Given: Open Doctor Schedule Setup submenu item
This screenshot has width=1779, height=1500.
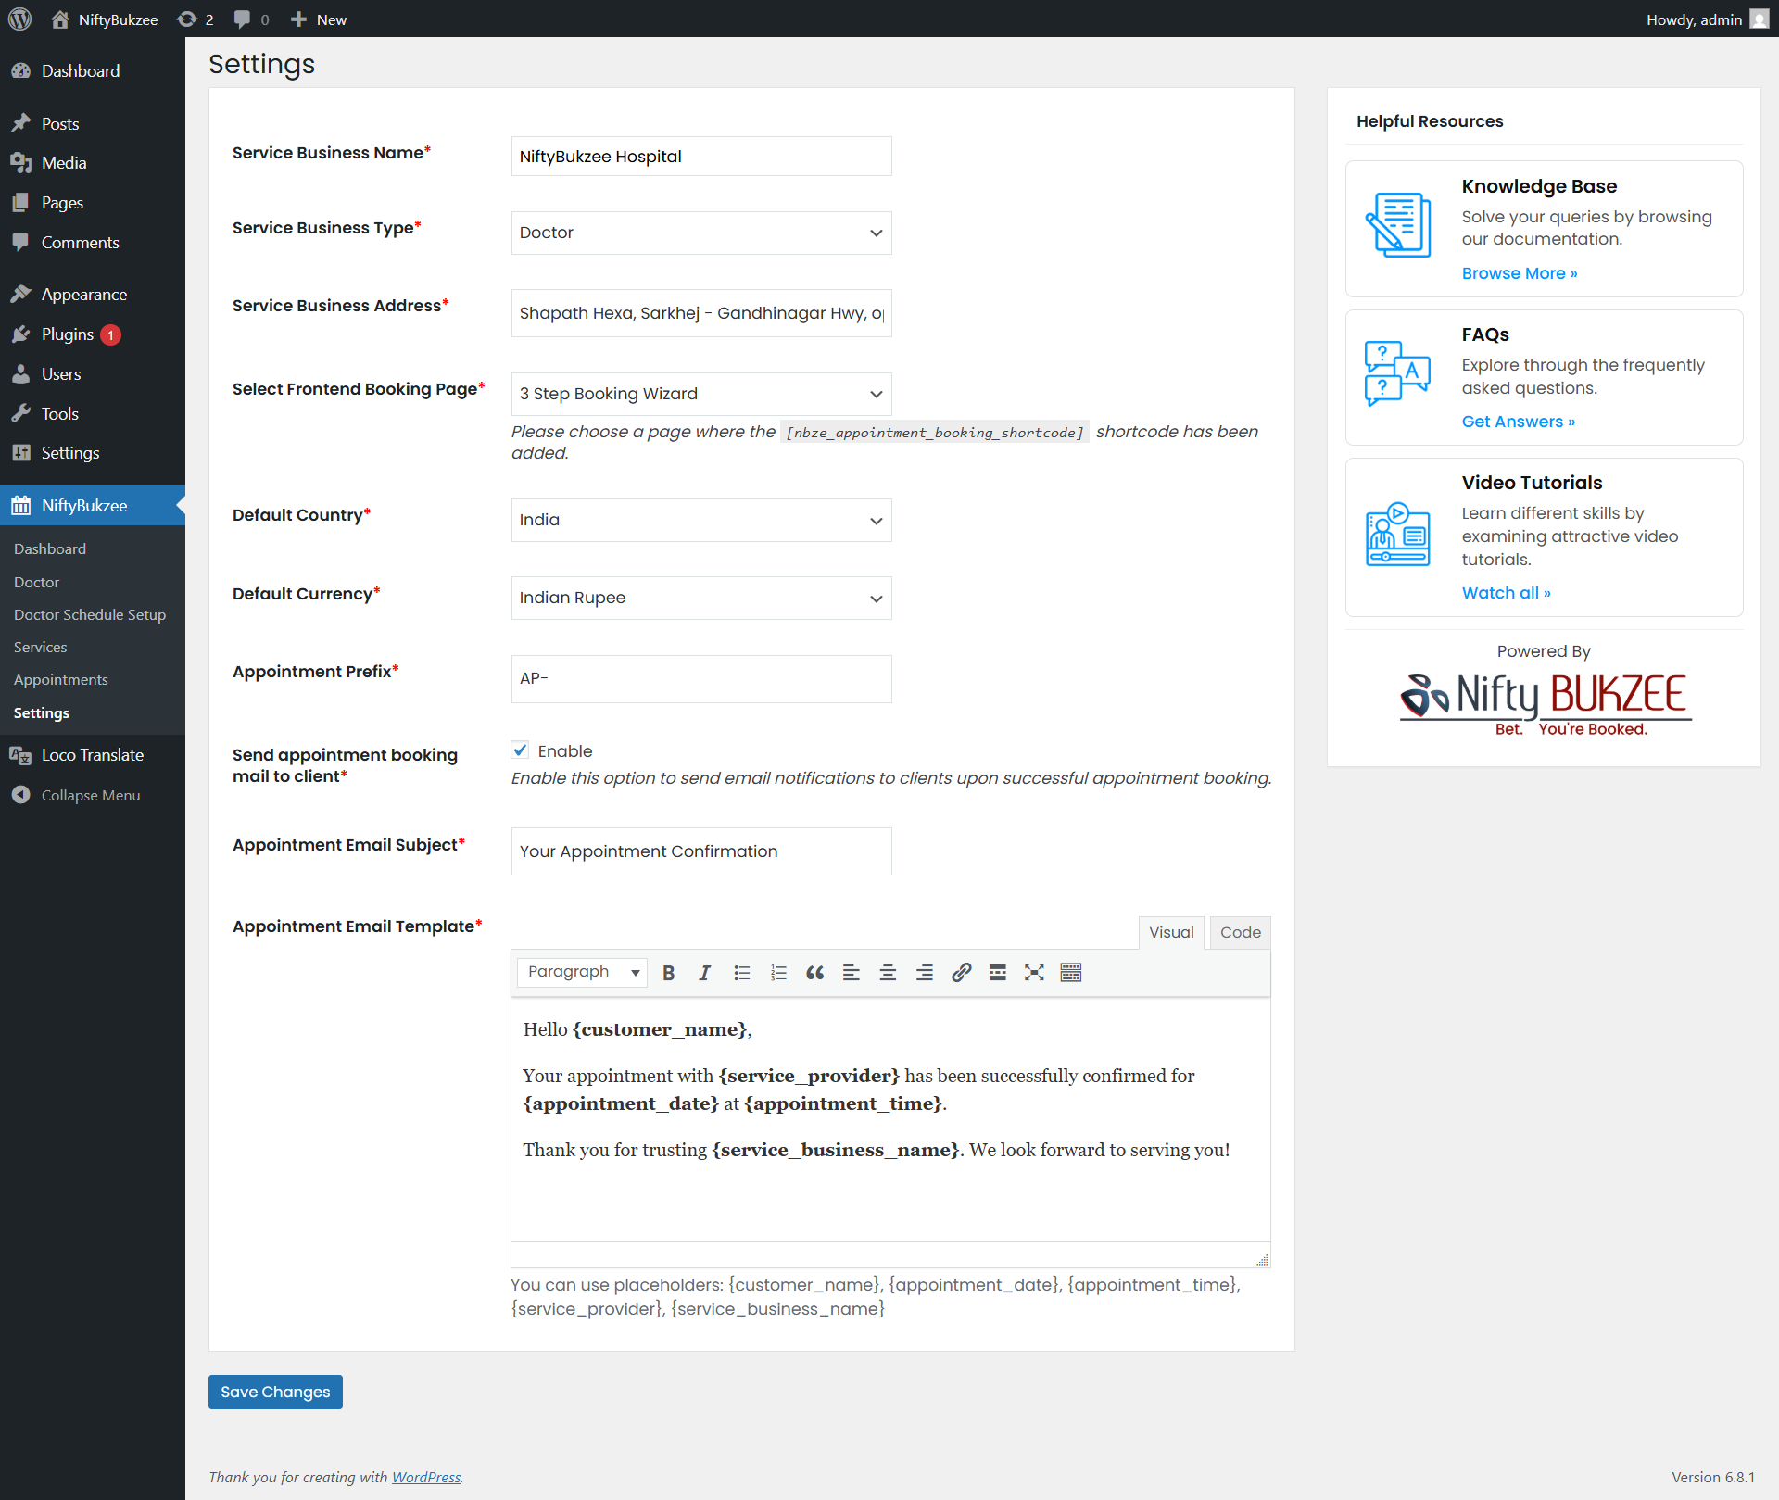Looking at the screenshot, I should pos(90,614).
